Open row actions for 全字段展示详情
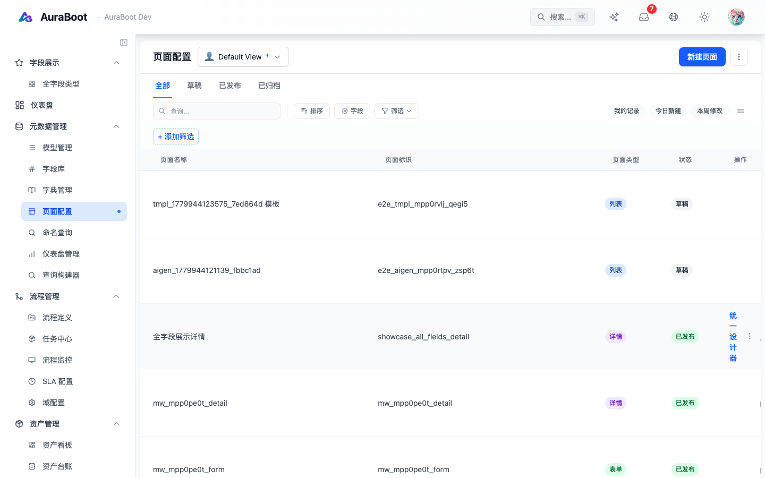The image size is (765, 478). (x=750, y=336)
